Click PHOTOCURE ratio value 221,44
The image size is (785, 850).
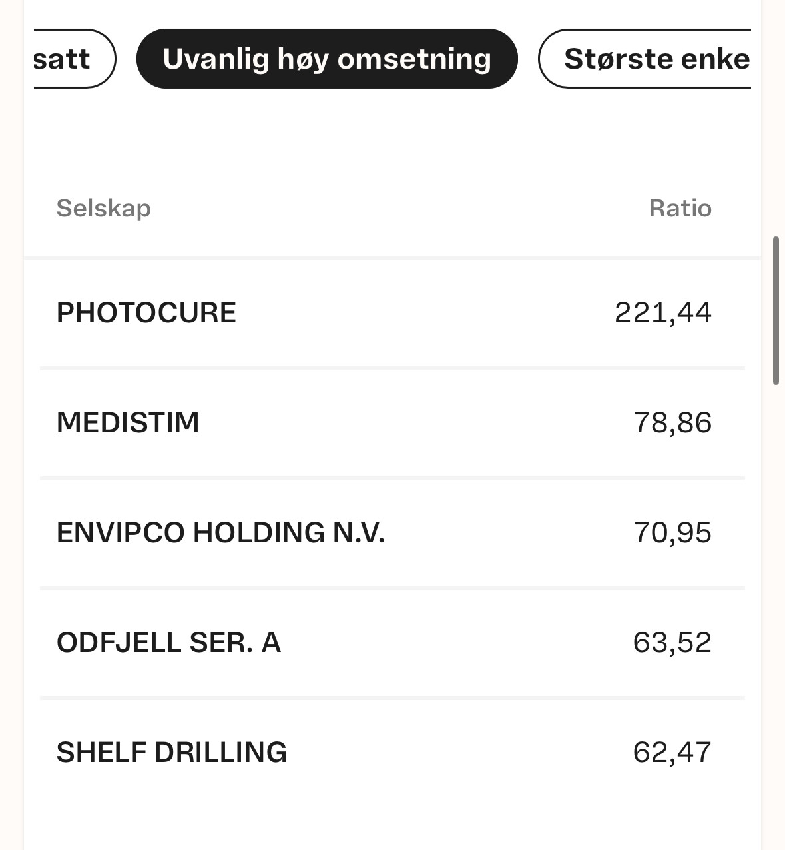663,313
